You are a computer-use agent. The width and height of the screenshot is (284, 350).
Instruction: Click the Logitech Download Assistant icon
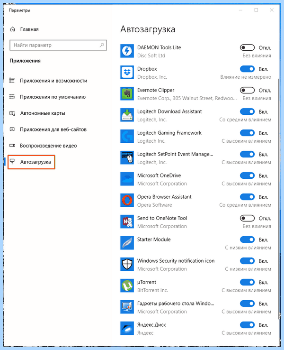coord(127,115)
